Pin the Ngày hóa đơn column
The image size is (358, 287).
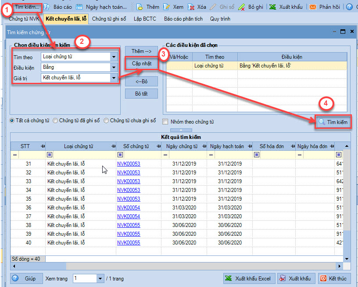(332, 146)
